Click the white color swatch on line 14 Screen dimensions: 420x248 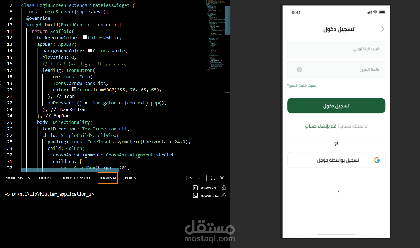(x=90, y=50)
